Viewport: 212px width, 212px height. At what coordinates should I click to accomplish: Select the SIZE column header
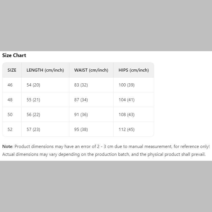tap(12, 70)
